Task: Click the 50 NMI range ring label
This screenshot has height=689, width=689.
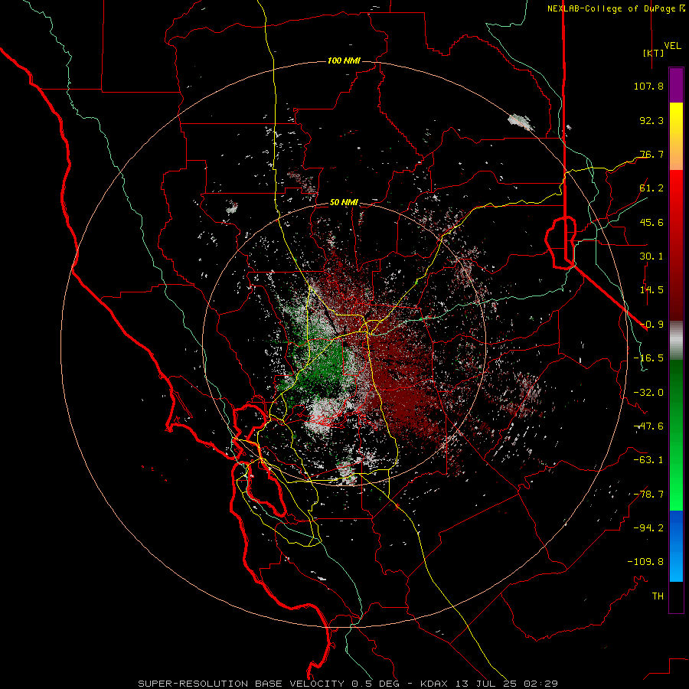Action: tap(344, 203)
